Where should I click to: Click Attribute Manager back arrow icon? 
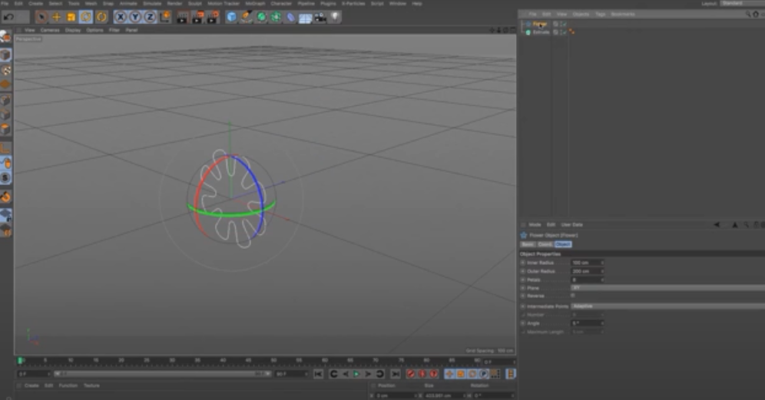pos(717,225)
